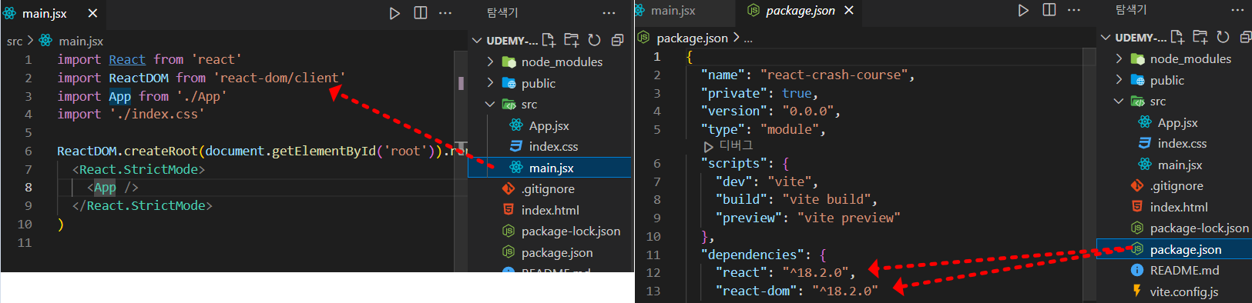The height and width of the screenshot is (303, 1252).
Task: Create new folder in right explorer
Action: (1200, 37)
